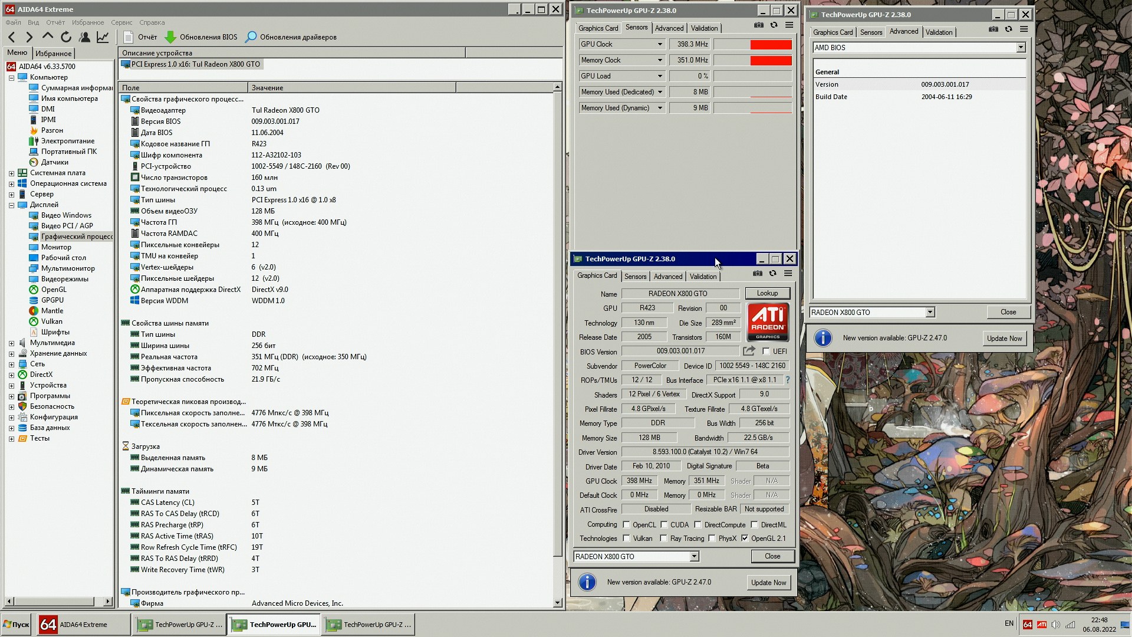
Task: Click the bus interface question mark icon
Action: (788, 380)
